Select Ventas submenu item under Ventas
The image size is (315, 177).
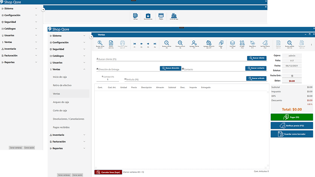click(69, 94)
